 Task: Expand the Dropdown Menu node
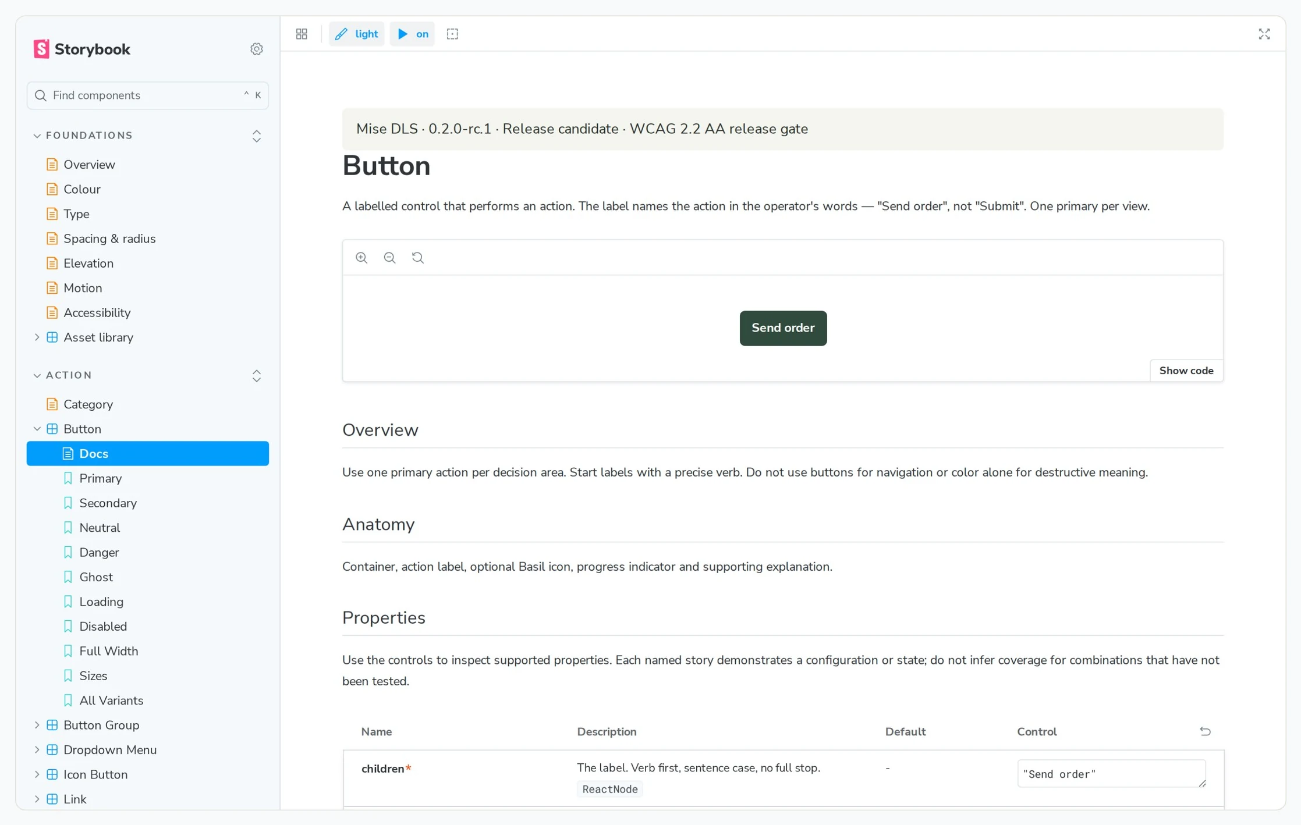[x=37, y=749]
